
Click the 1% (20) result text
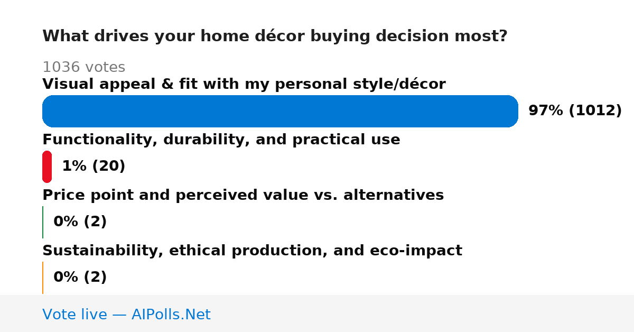94,167
